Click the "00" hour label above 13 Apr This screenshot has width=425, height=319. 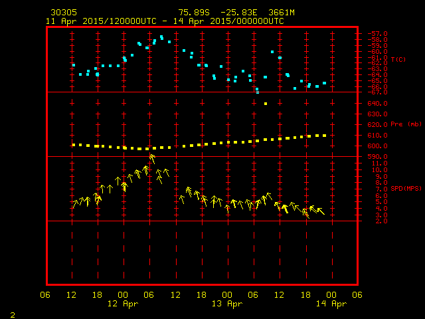pyautogui.click(x=227, y=295)
